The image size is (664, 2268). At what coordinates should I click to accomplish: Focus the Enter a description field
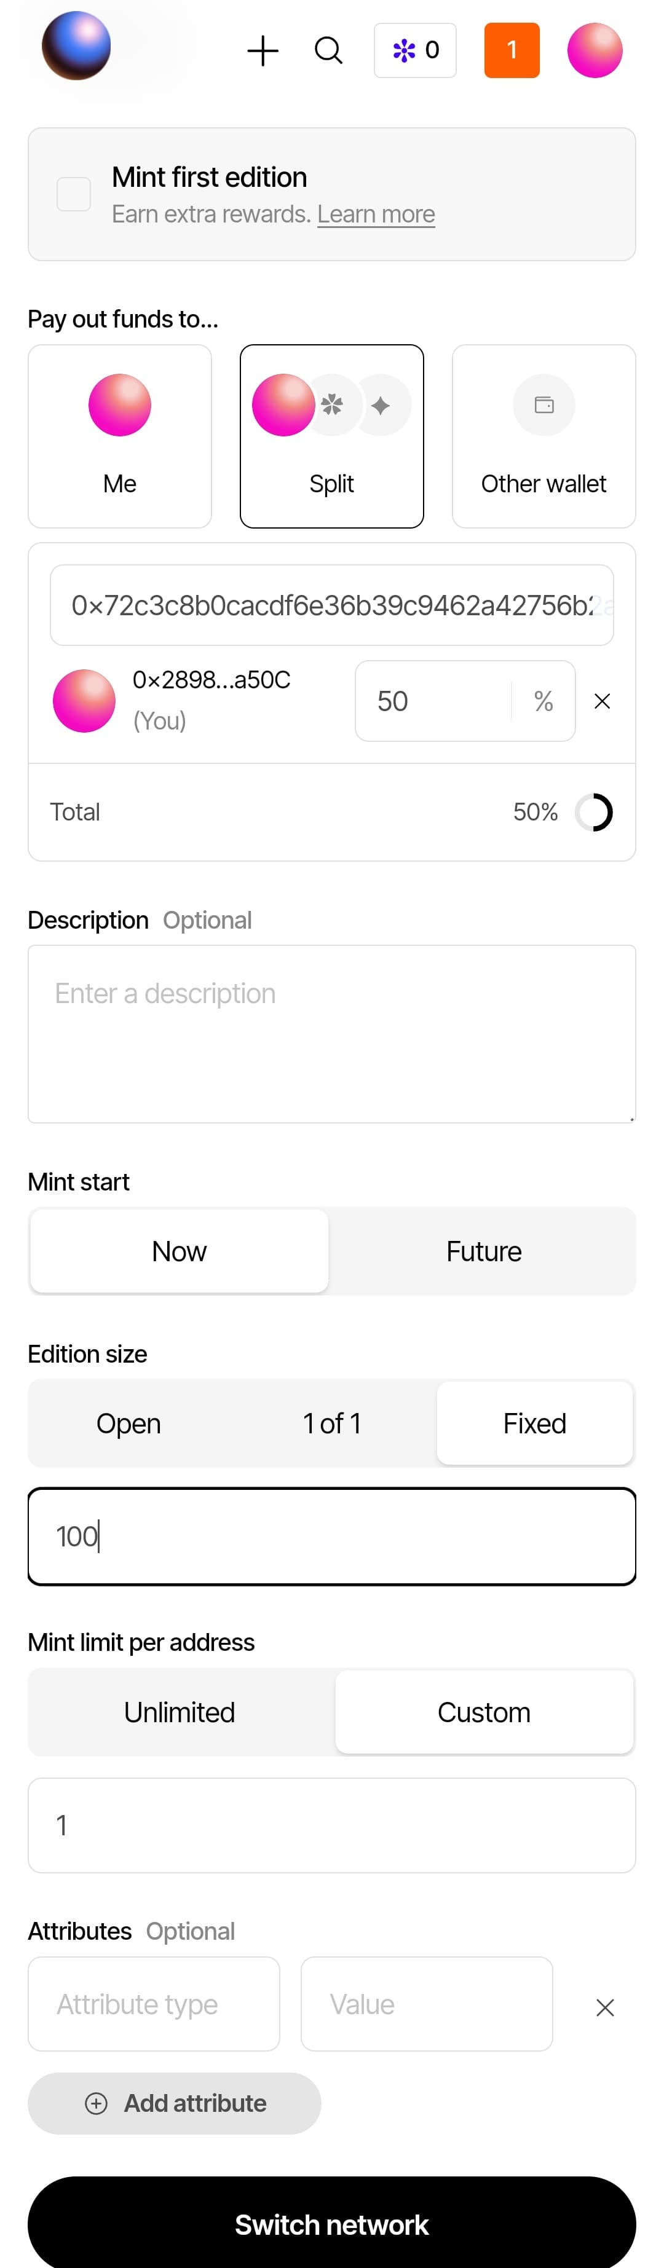(332, 1034)
